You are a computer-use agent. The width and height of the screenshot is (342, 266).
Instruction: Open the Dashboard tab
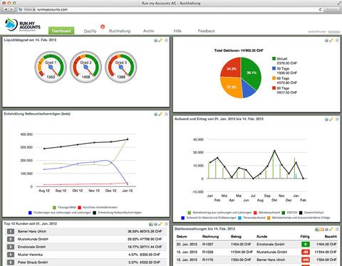[x=61, y=31]
